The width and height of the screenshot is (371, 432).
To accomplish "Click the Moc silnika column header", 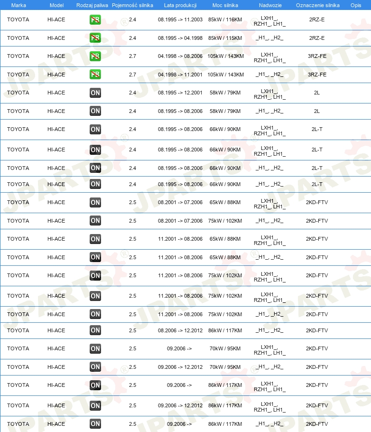I will (x=225, y=5).
